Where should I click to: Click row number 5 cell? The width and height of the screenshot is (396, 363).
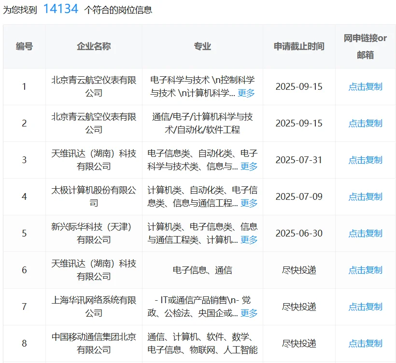pos(24,233)
